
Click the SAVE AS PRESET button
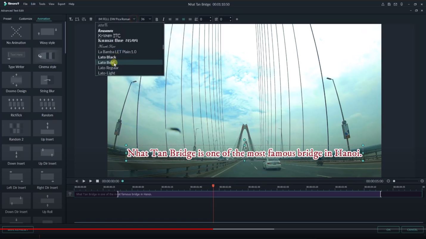(x=18, y=229)
